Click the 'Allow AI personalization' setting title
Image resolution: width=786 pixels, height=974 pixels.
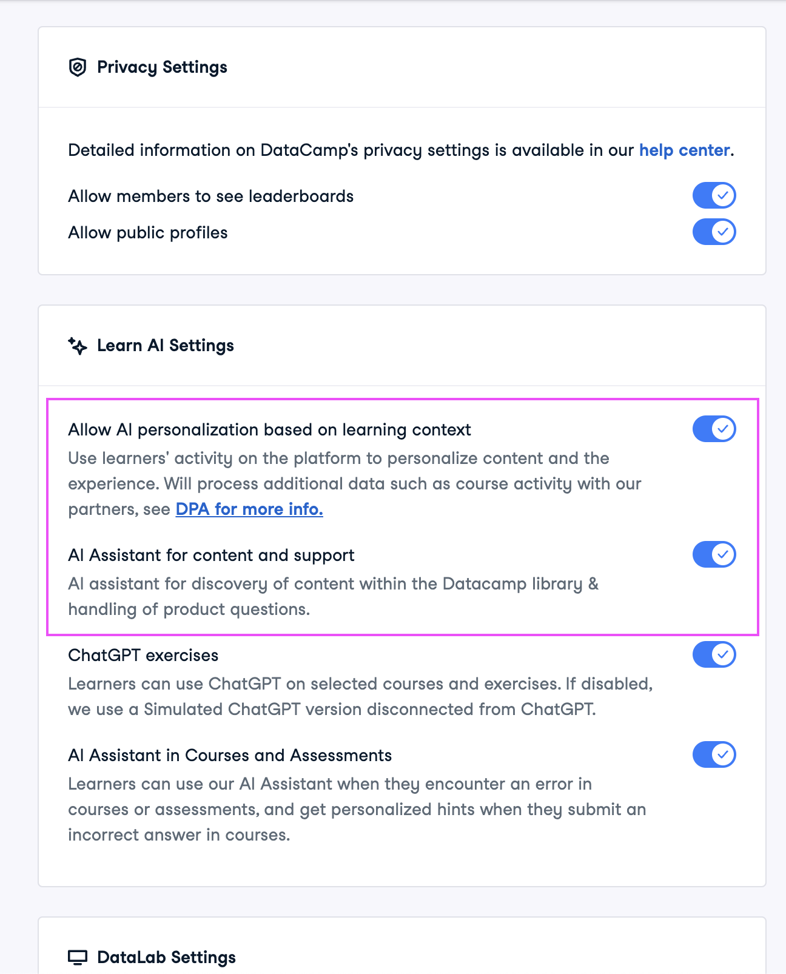pos(269,430)
